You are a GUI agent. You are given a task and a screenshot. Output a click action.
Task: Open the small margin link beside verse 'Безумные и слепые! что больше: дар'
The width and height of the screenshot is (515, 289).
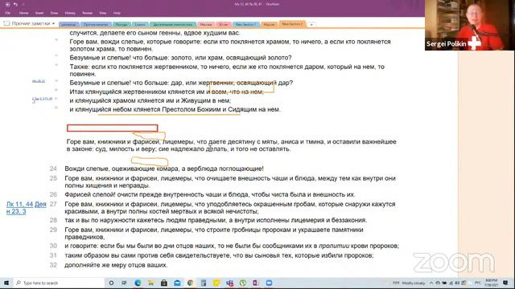(x=39, y=81)
